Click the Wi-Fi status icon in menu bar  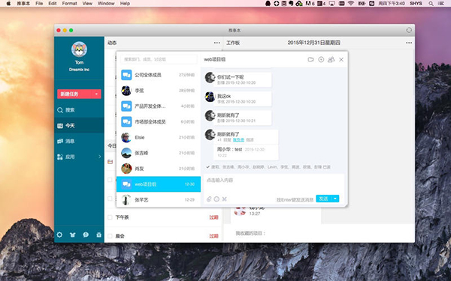click(350, 4)
